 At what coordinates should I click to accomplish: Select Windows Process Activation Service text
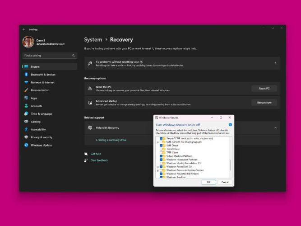click(185, 170)
